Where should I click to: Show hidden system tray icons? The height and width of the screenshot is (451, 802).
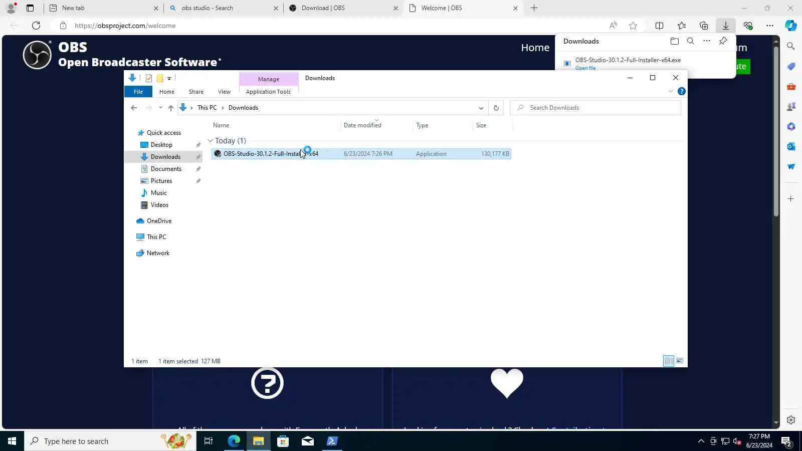(x=701, y=441)
